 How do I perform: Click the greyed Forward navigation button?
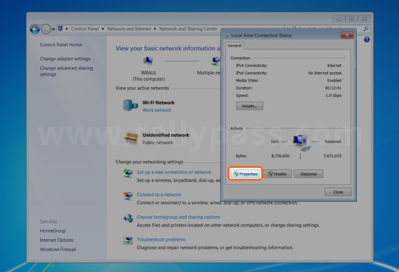[x=46, y=29]
